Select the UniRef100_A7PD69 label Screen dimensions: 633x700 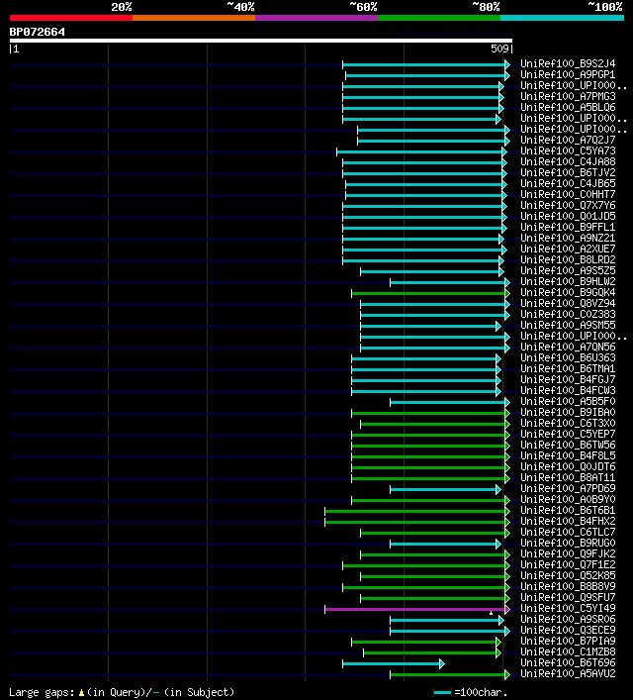568,488
